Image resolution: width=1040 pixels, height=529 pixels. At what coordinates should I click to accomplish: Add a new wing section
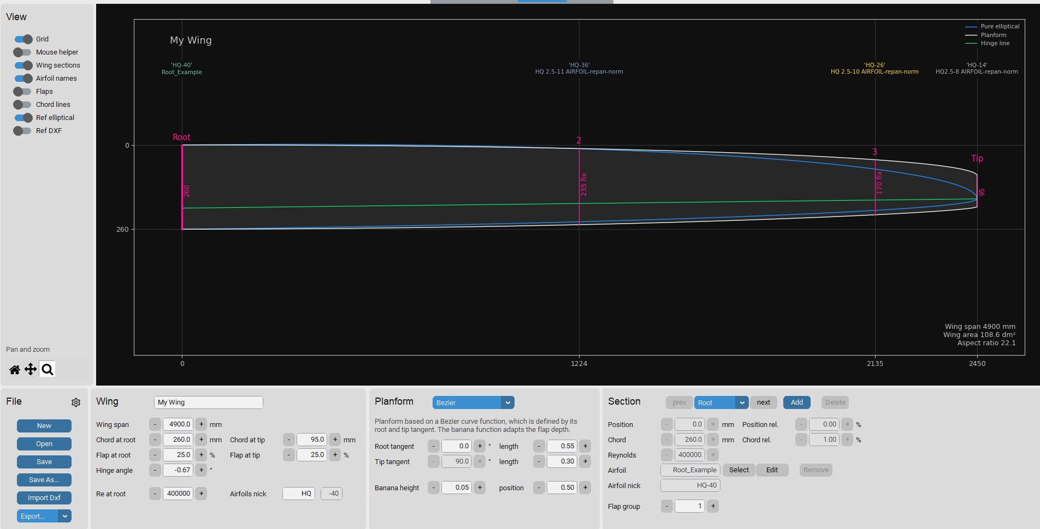pyautogui.click(x=796, y=402)
